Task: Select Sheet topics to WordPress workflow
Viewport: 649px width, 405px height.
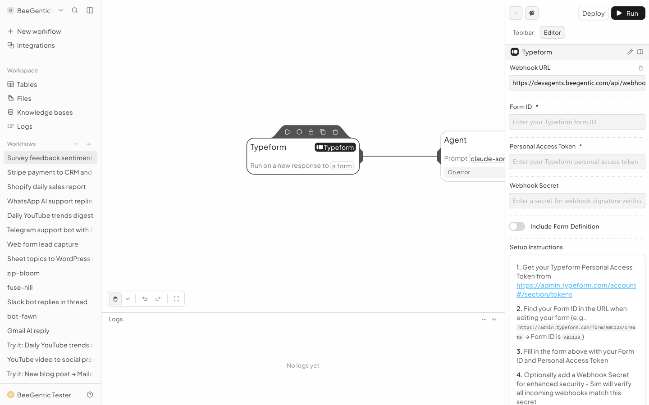Action: click(50, 259)
